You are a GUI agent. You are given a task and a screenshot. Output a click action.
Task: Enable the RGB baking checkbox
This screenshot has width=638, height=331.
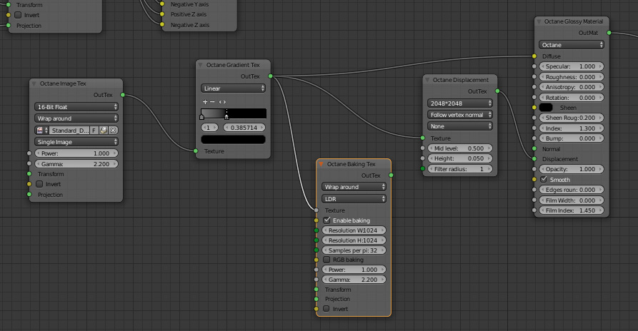pos(327,260)
